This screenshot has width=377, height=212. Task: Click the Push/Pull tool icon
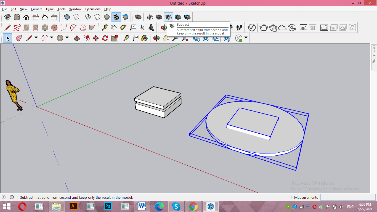click(77, 38)
